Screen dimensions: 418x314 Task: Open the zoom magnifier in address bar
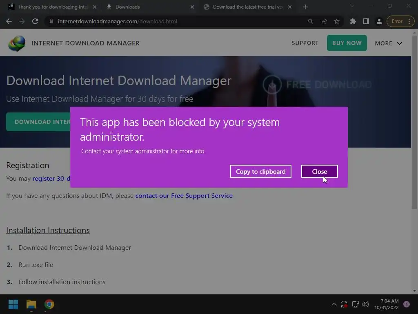[310, 21]
